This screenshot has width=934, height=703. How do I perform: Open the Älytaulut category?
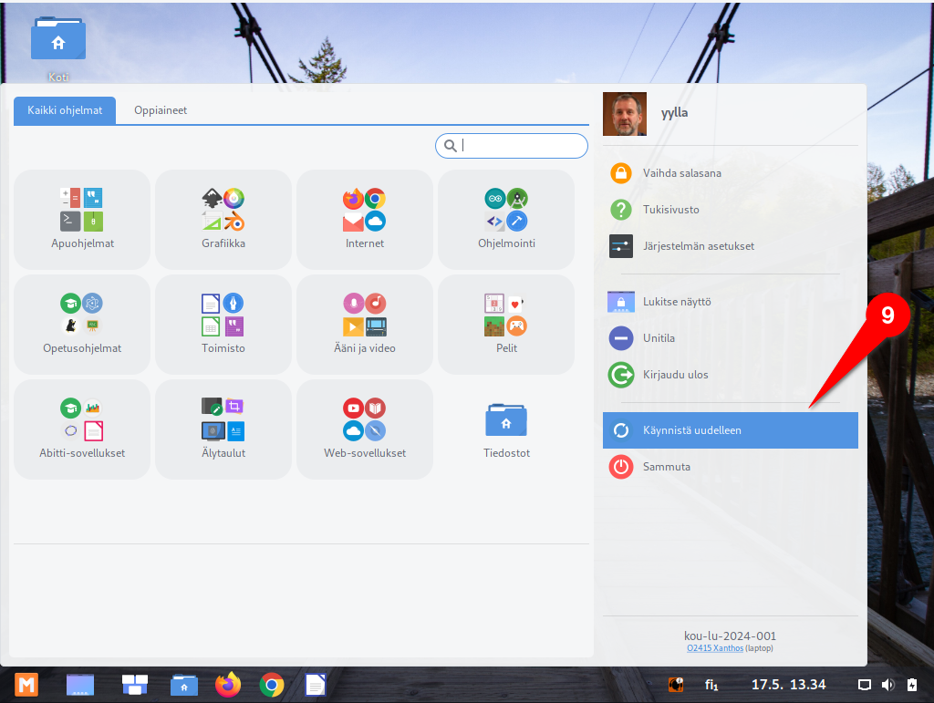pos(223,429)
